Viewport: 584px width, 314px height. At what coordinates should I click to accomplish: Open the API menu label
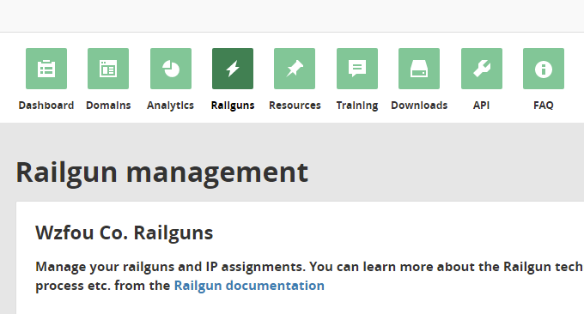(481, 106)
